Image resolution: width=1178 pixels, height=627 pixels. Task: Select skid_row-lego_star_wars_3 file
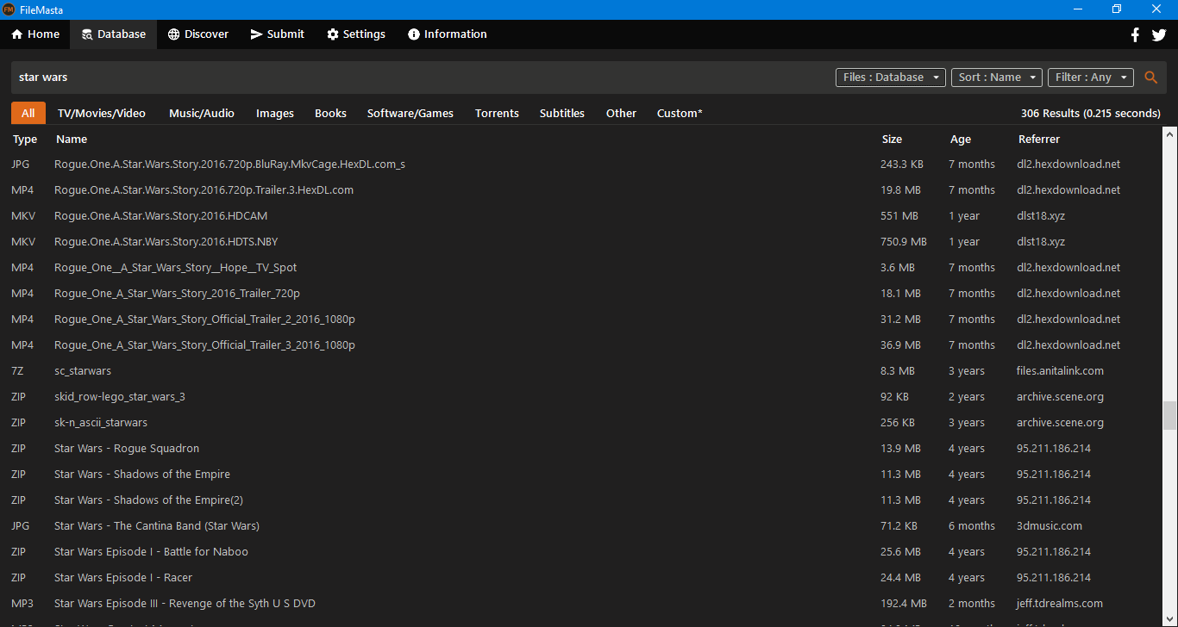581,397
